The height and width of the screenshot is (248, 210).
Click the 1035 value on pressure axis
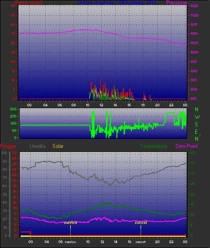[194, 6]
